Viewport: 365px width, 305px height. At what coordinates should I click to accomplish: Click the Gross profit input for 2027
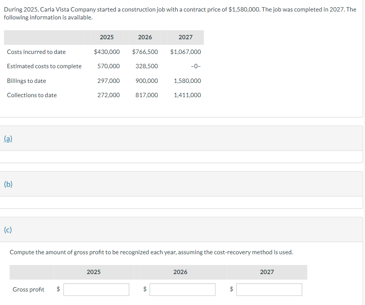coord(269,290)
